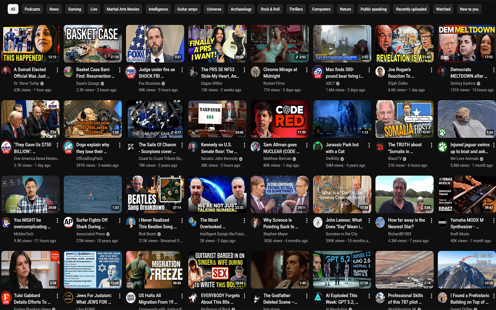Image resolution: width=496 pixels, height=310 pixels.
Task: Filter by Archaeology chip
Action: (241, 9)
